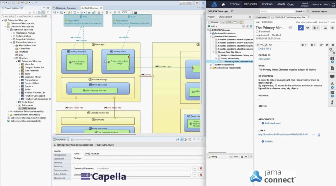Image resolution: width=336 pixels, height=186 pixels.
Task: Click the relationships diagram icon button
Action: (x=308, y=28)
